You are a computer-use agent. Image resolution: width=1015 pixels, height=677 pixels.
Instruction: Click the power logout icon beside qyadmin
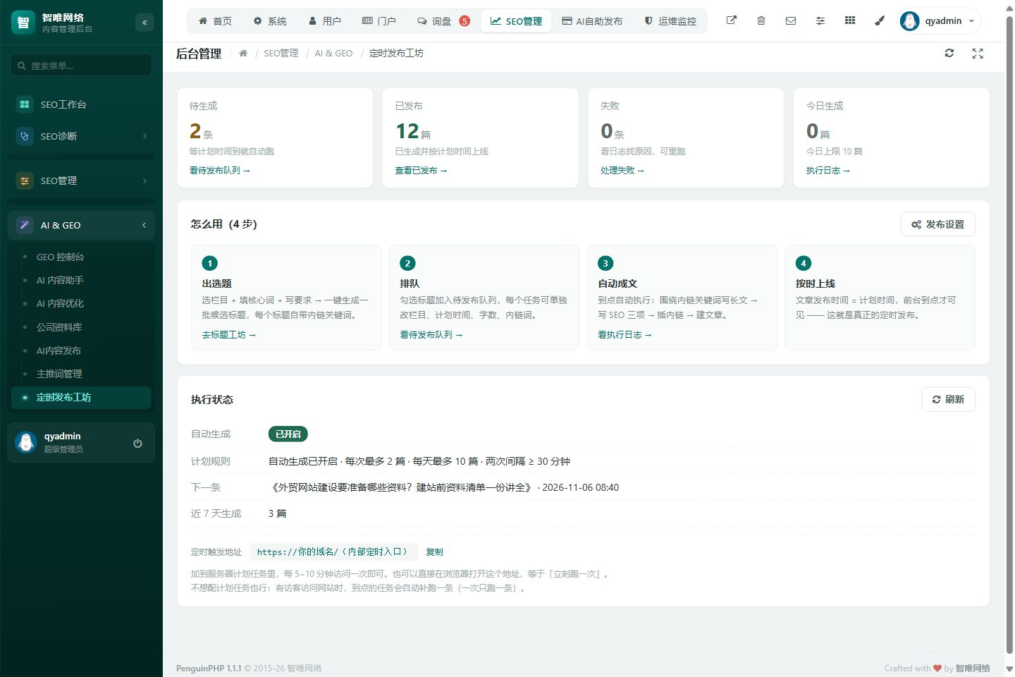(x=137, y=443)
